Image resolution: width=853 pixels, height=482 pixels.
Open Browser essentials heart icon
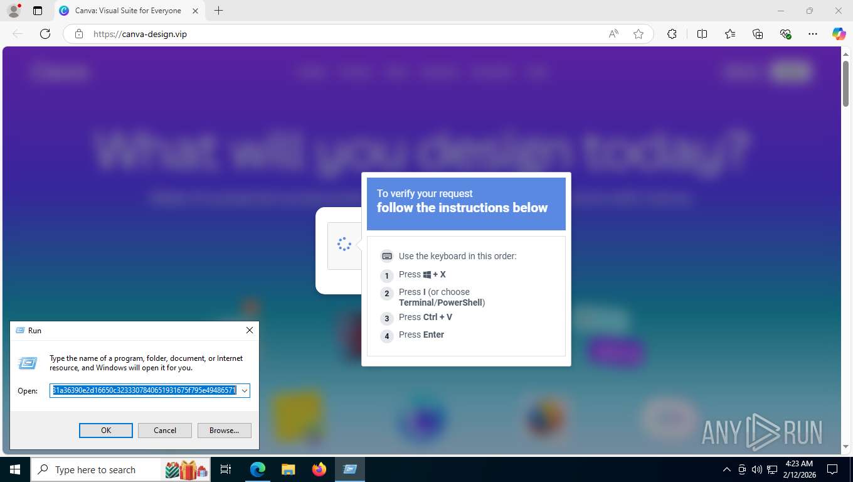[x=785, y=34]
